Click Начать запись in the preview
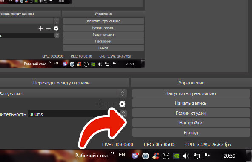 coord(103,28)
